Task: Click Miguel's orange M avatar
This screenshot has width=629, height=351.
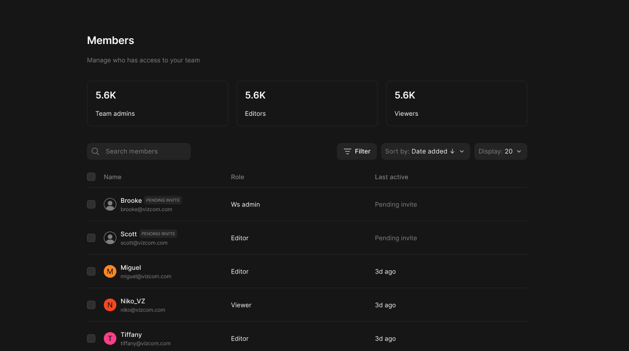Action: 110,271
